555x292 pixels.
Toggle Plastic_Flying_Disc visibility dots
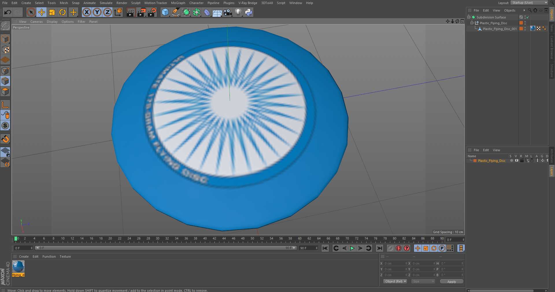[525, 23]
